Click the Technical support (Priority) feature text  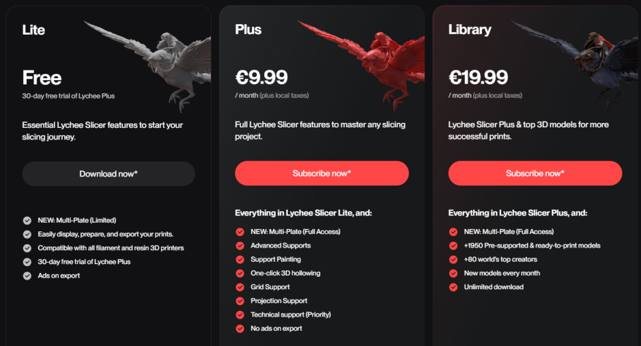tap(290, 315)
